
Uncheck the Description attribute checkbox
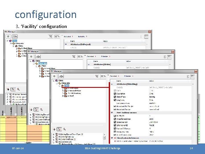[115, 94]
